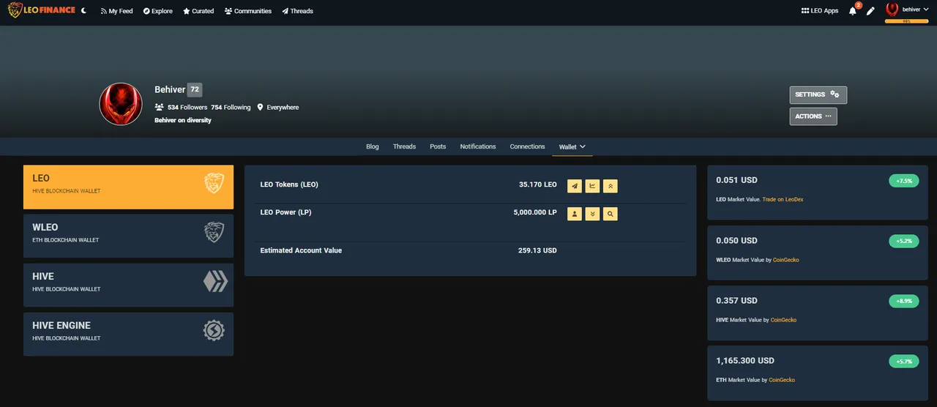
Task: Click the LEO Finance logo
Action: tap(42, 10)
